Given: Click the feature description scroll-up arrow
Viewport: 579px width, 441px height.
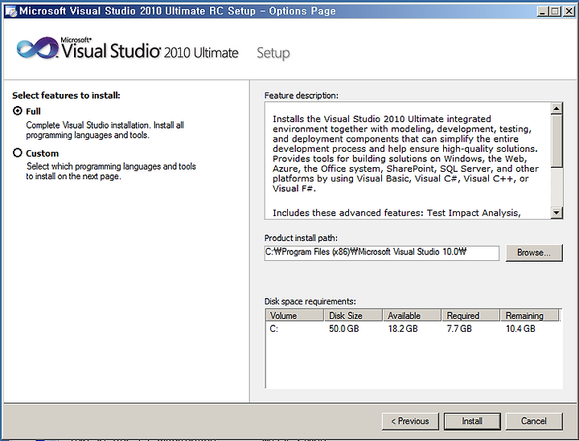Looking at the screenshot, I should [556, 108].
